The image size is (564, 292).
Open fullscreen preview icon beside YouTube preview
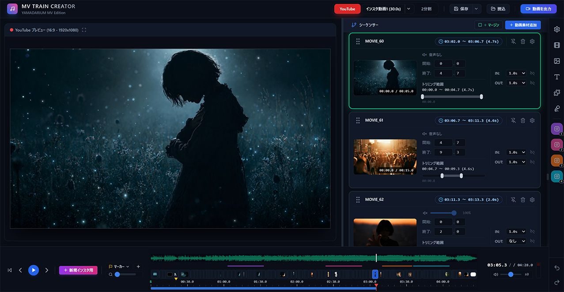tap(84, 30)
